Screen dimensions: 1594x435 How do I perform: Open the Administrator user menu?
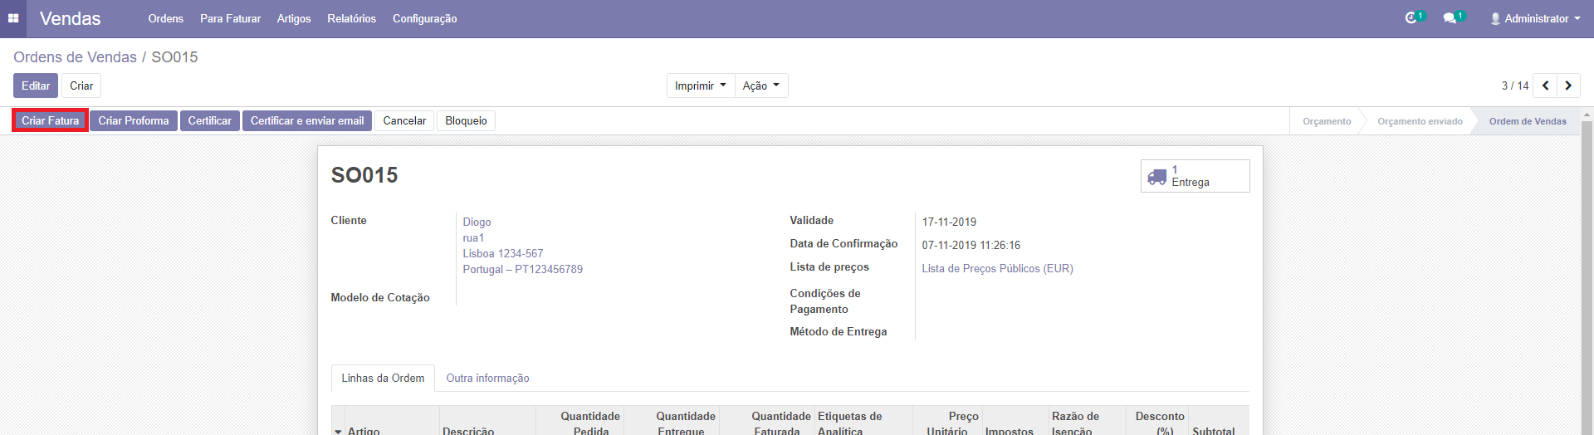(1535, 18)
